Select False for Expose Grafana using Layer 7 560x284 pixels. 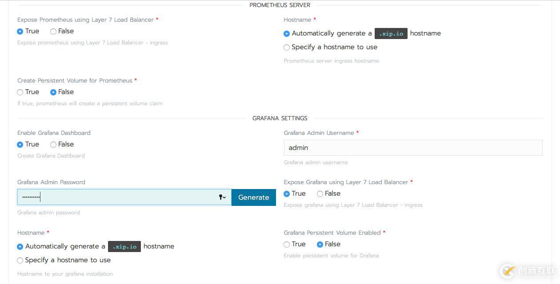(x=320, y=194)
